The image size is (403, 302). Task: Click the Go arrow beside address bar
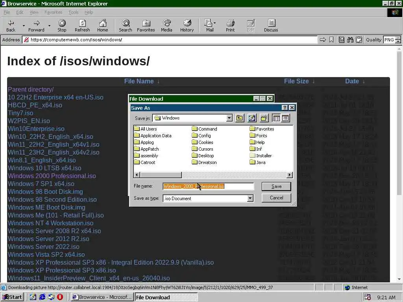(x=323, y=40)
